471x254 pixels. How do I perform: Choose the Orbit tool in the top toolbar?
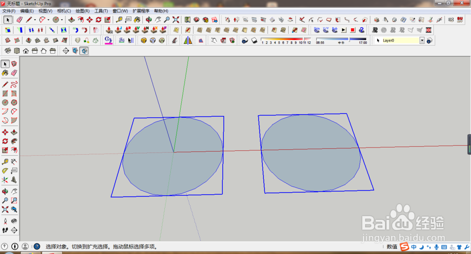[149, 20]
